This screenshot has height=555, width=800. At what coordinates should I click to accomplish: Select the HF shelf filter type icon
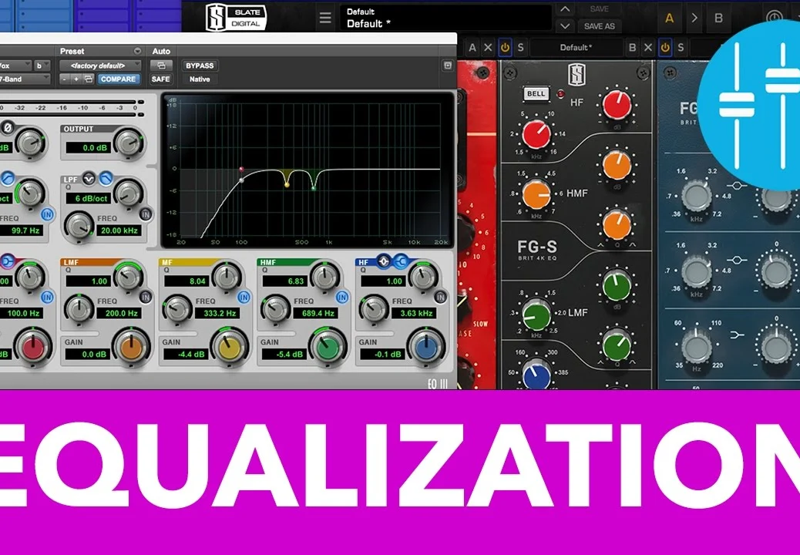[401, 261]
